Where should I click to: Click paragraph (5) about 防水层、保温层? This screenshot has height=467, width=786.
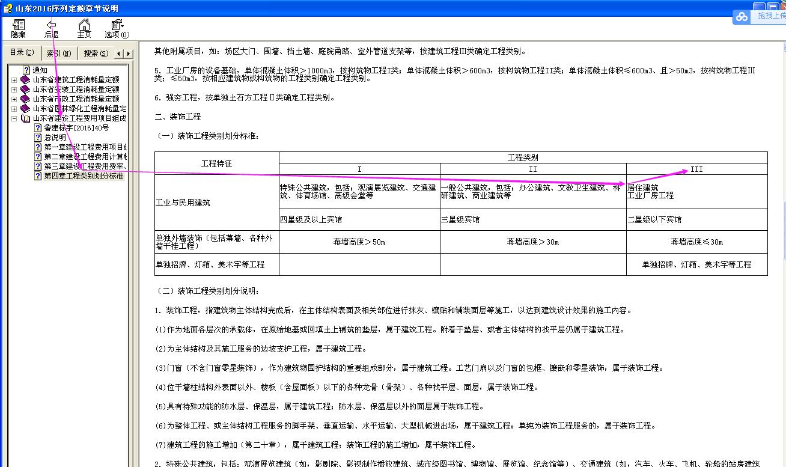[319, 406]
